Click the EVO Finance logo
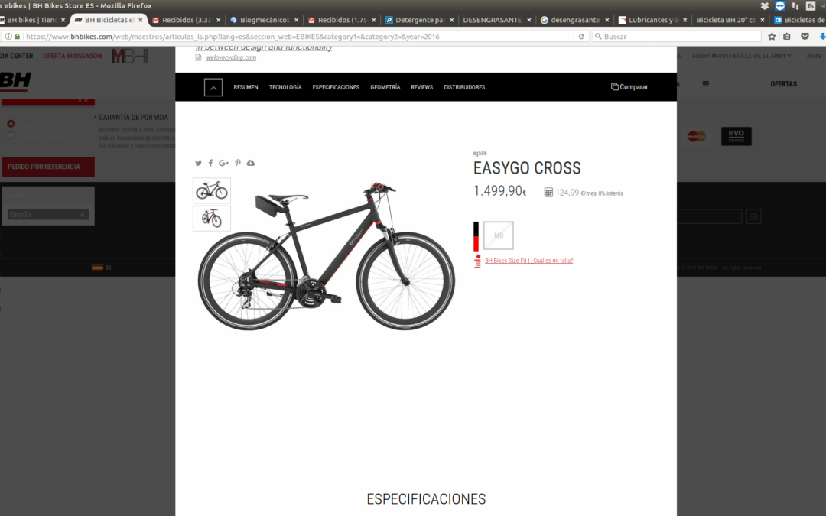826x516 pixels. click(737, 136)
